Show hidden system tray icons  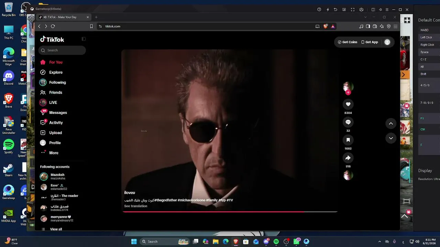379,242
